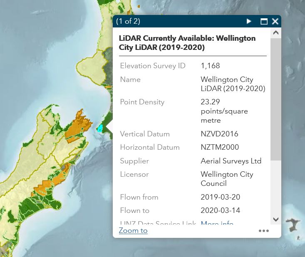Click the Zoom to link
The width and height of the screenshot is (305, 257).
(x=133, y=230)
